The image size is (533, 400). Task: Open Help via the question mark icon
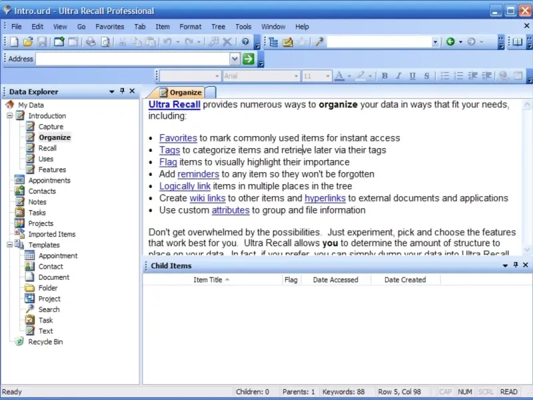point(245,42)
